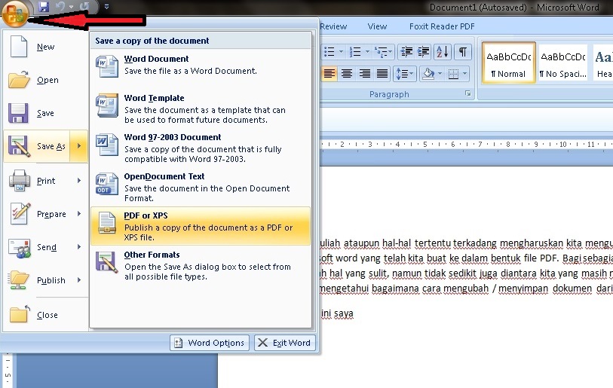This screenshot has height=388, width=613.
Task: Open the Paragraph dialog launcher
Action: [468, 93]
